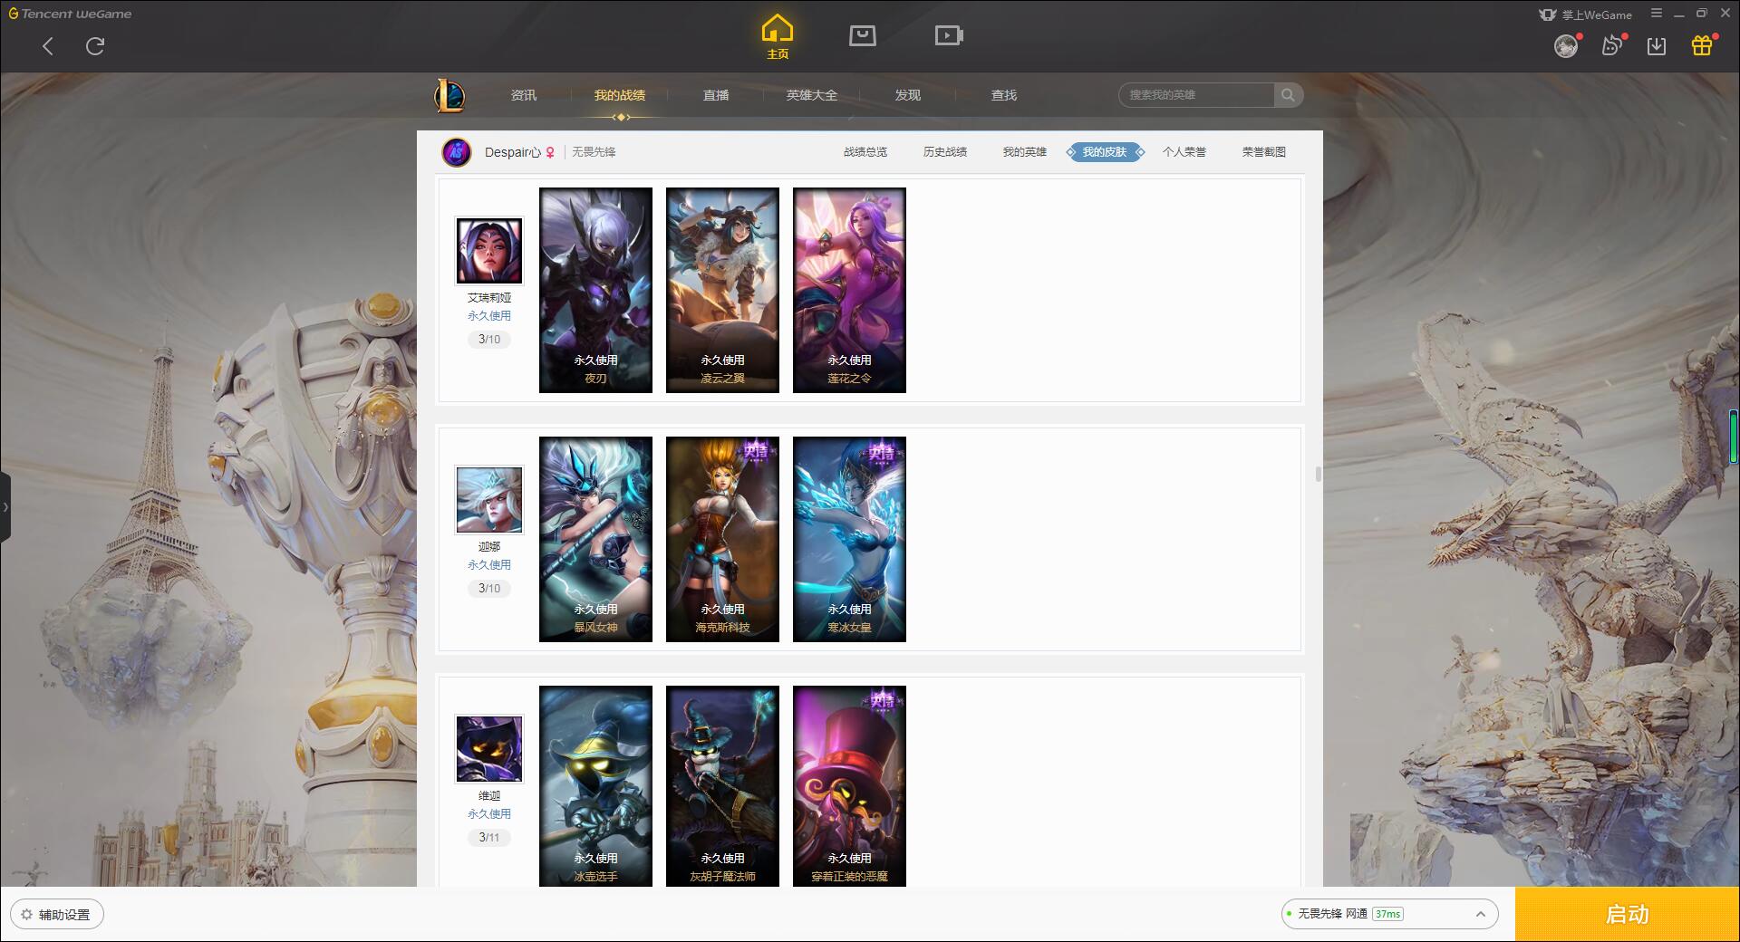Click 艾瑞莉娅 champion portrait
1740x942 pixels.
(489, 251)
